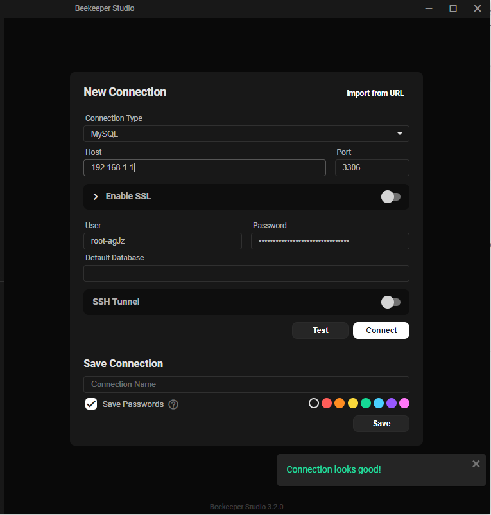Dismiss the 'Connection looks good!' notification
The image size is (491, 515).
[476, 464]
